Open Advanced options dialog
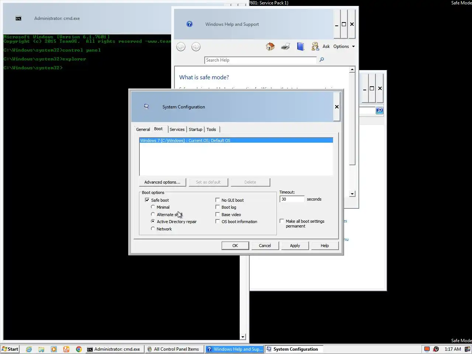Image resolution: width=472 pixels, height=354 pixels. pyautogui.click(x=162, y=182)
